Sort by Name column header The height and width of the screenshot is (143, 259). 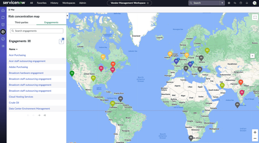point(13,49)
